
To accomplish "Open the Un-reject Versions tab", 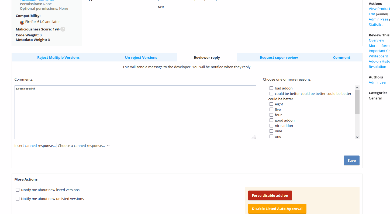I will tap(141, 57).
